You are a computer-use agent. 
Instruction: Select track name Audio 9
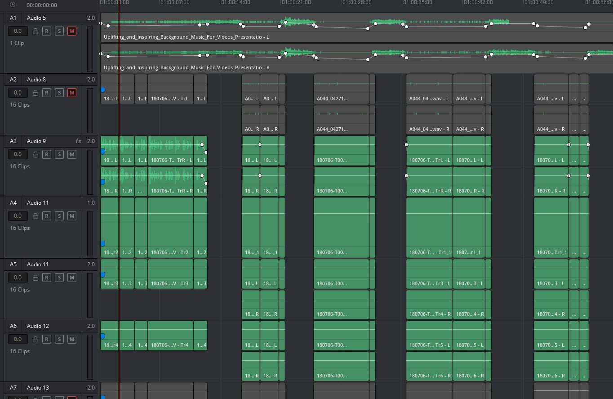36,141
